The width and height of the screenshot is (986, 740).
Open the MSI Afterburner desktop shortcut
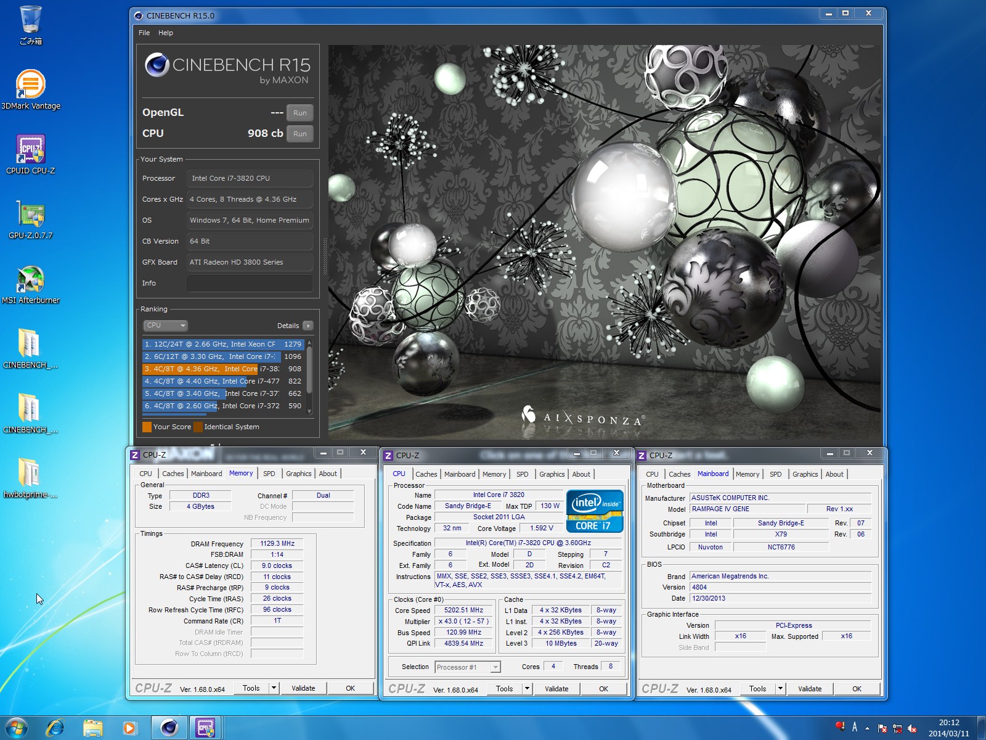point(30,284)
